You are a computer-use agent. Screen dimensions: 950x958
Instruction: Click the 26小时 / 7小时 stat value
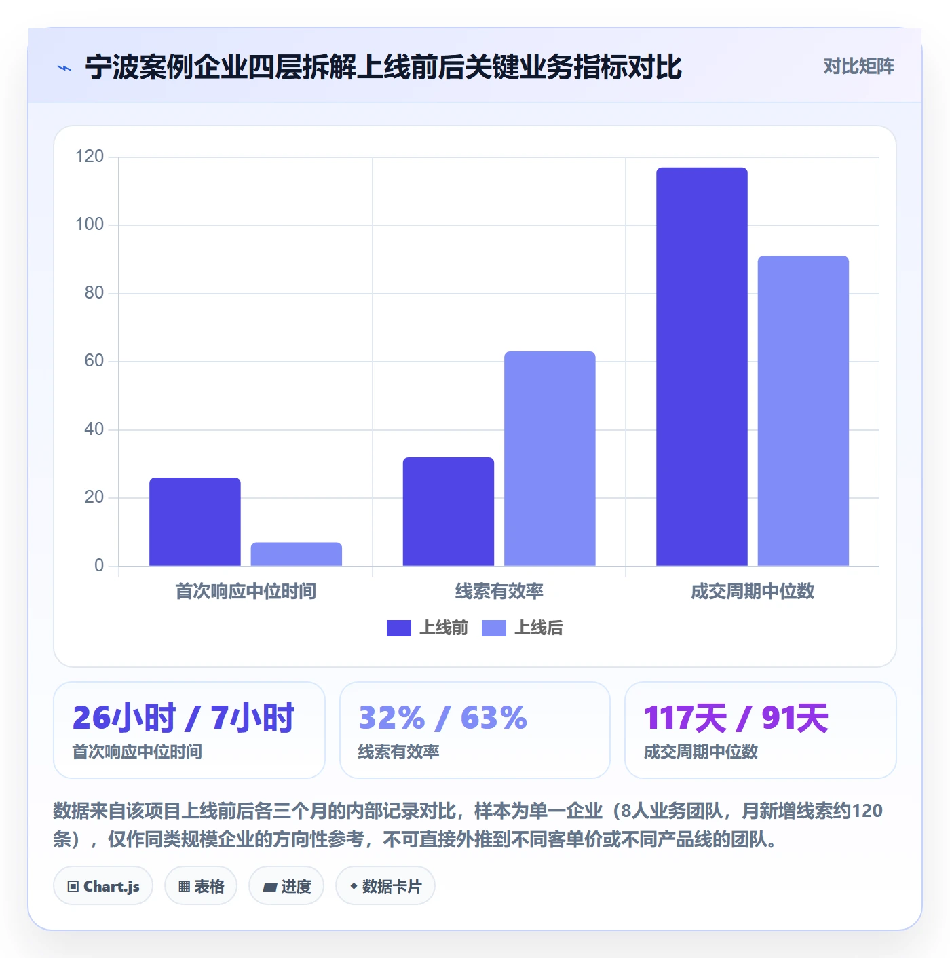pyautogui.click(x=183, y=718)
